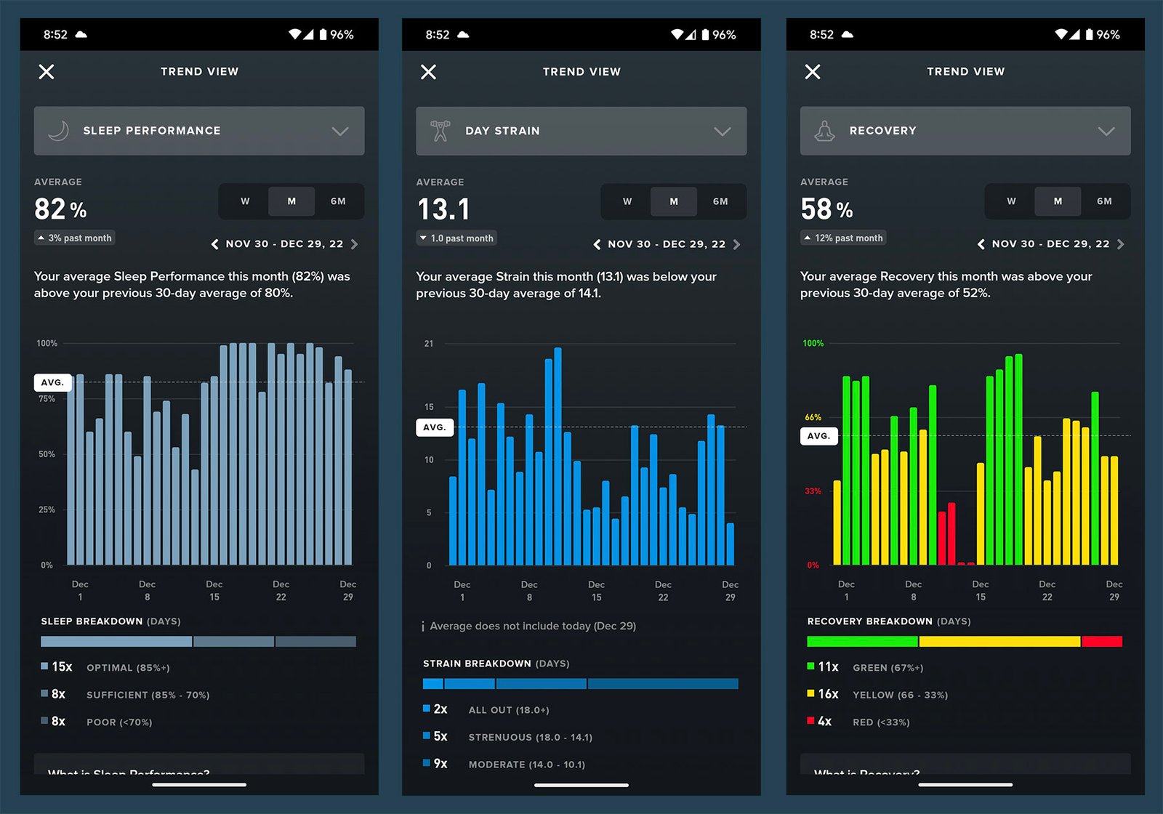
Task: Expand the Sleep Performance metric dropdown
Action: pos(340,131)
